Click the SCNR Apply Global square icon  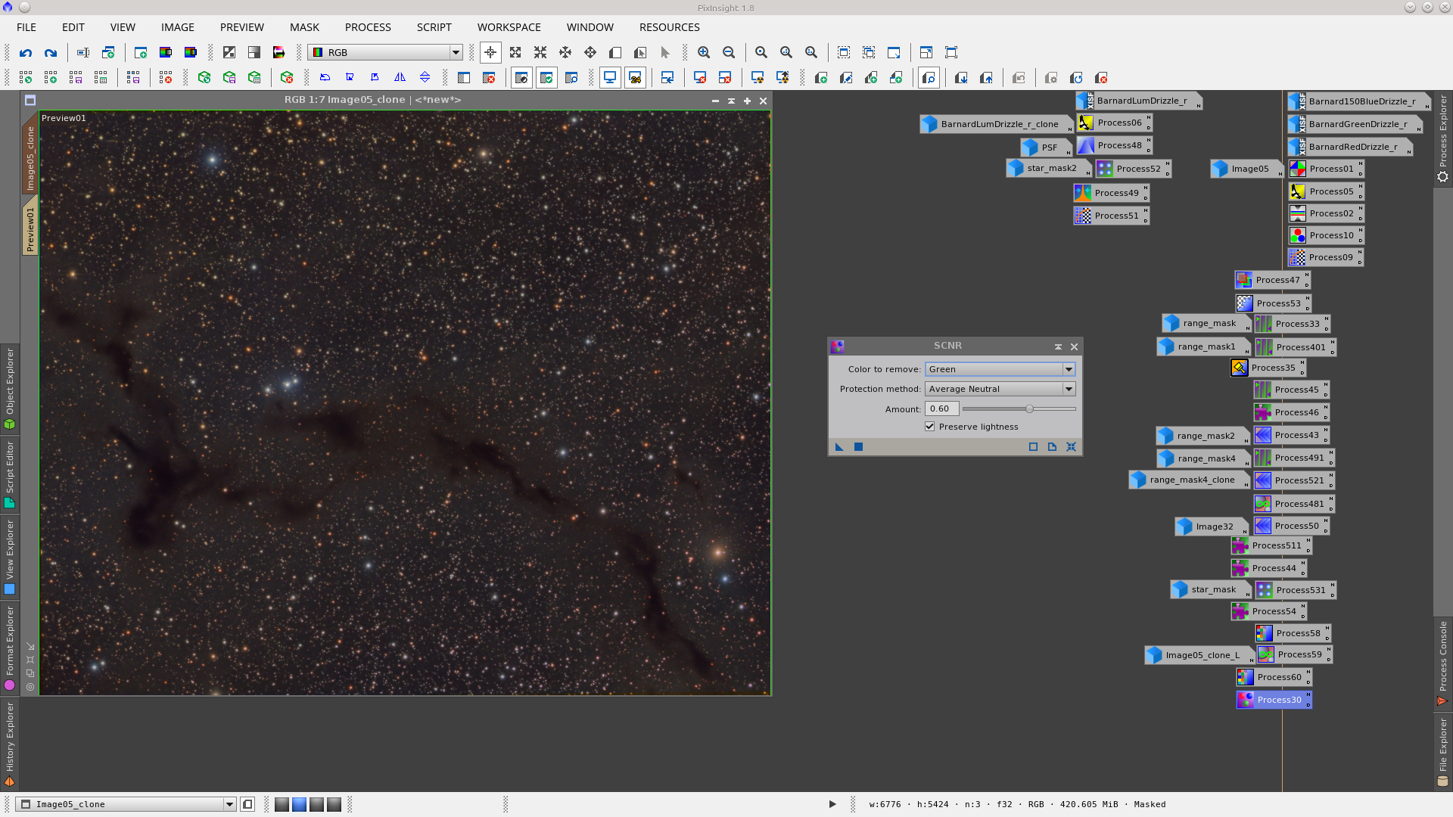[x=858, y=447]
